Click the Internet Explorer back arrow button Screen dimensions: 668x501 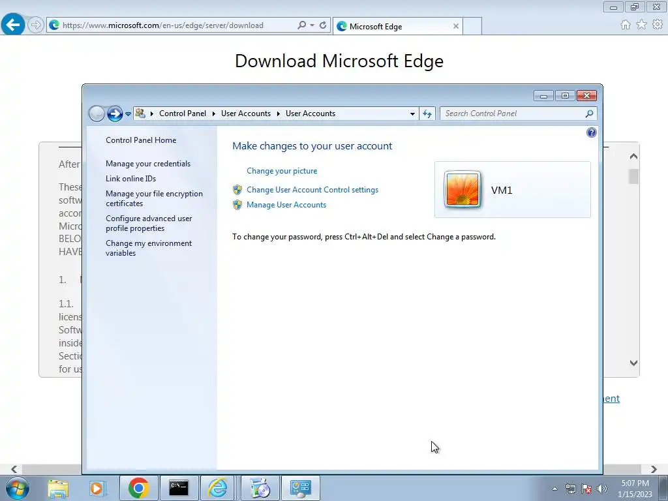click(13, 24)
